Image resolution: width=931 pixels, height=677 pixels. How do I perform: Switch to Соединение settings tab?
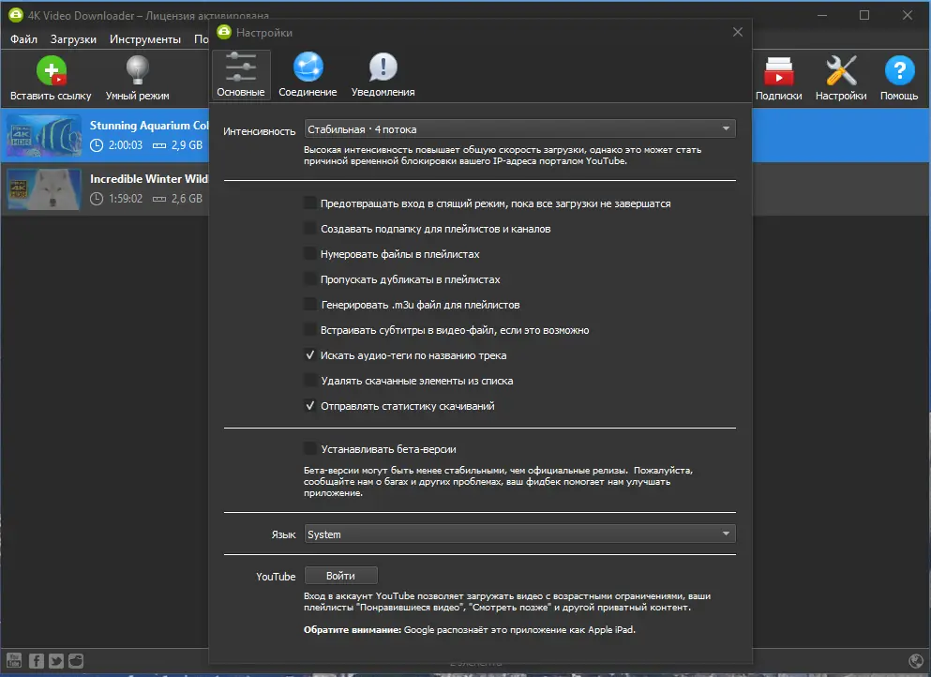tap(308, 75)
